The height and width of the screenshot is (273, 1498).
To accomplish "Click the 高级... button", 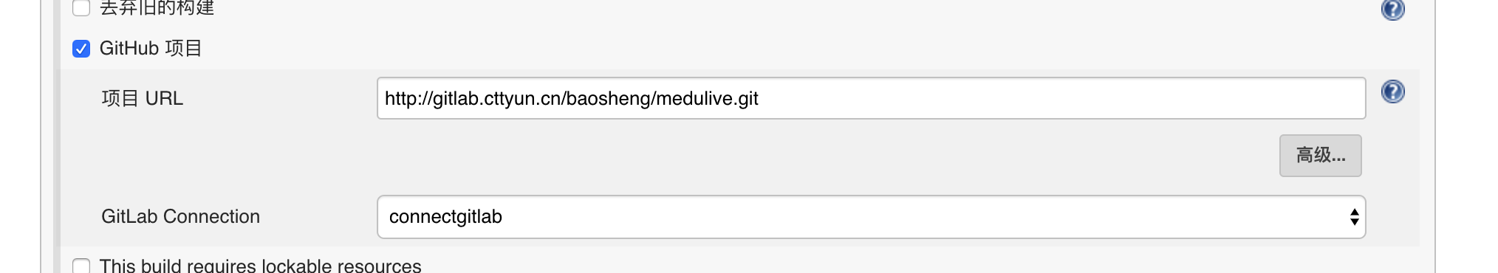I will [1320, 155].
